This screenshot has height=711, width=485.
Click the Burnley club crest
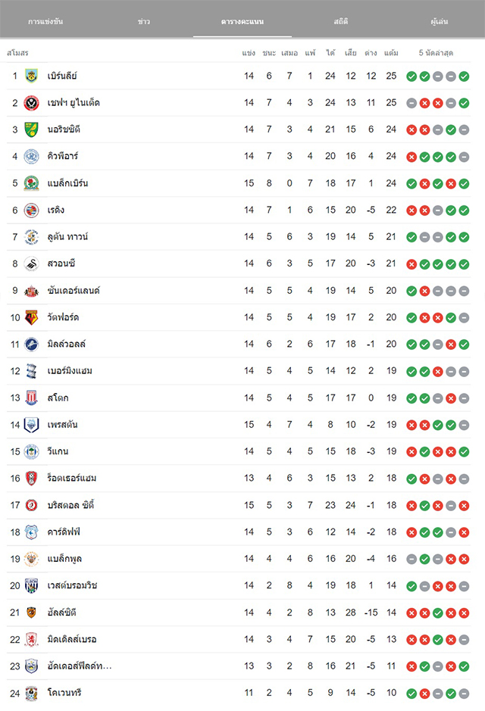point(31,76)
